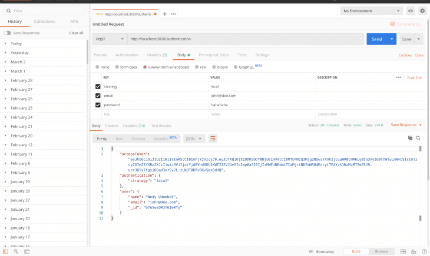The image size is (430, 256).
Task: Click the Bulk Edit link
Action: pyautogui.click(x=415, y=78)
